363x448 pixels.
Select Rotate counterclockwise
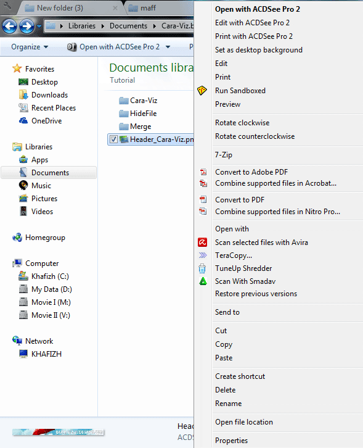pyautogui.click(x=255, y=136)
